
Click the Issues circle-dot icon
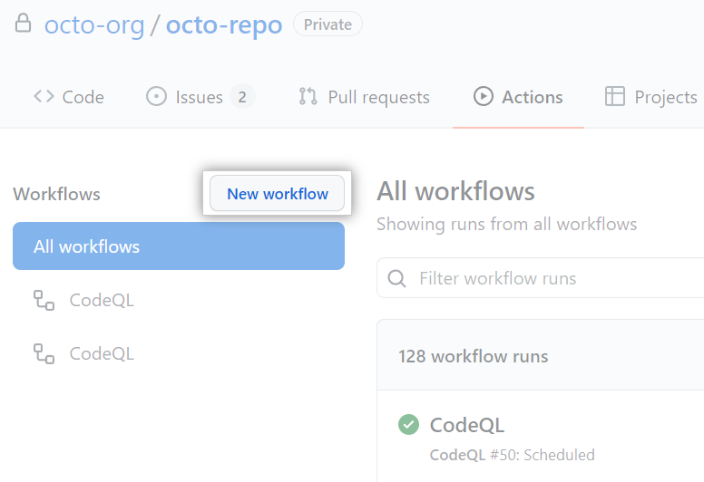pyautogui.click(x=156, y=96)
